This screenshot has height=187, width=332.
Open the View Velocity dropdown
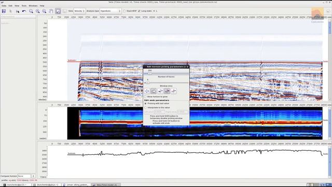pyautogui.click(x=79, y=11)
